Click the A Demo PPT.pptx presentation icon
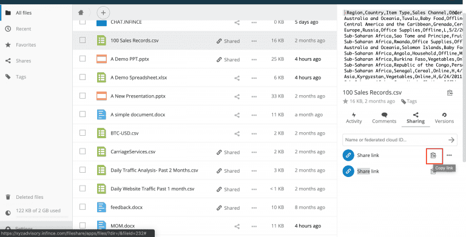 click(x=102, y=59)
